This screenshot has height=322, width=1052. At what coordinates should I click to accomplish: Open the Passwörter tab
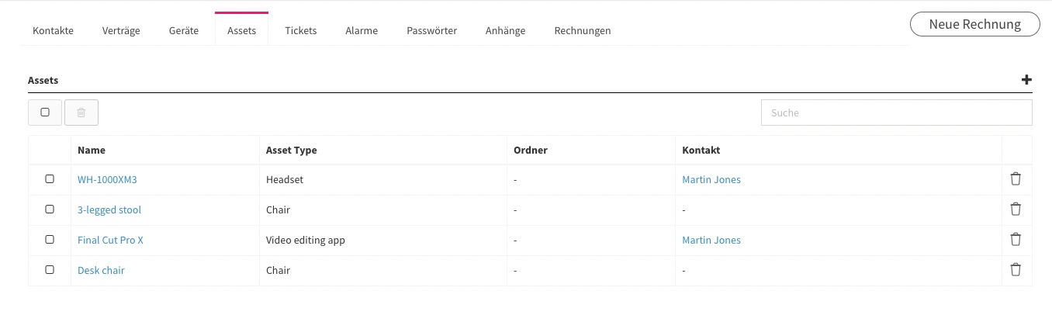(432, 31)
